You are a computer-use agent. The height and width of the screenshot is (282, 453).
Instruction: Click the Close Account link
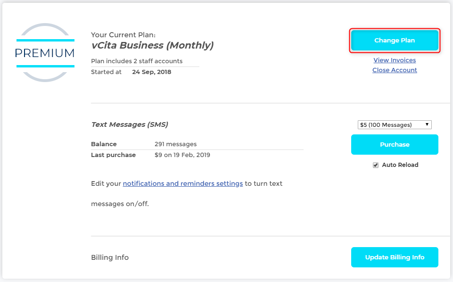395,70
